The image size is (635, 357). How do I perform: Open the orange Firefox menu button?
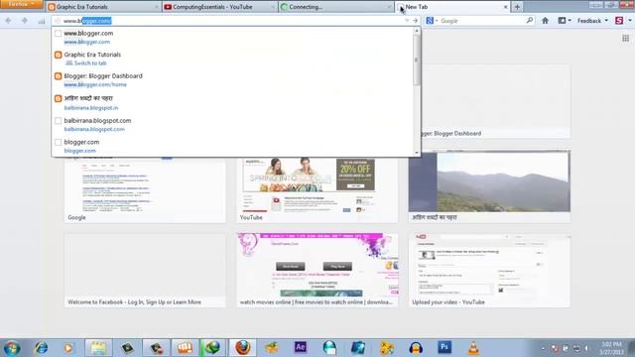21,4
